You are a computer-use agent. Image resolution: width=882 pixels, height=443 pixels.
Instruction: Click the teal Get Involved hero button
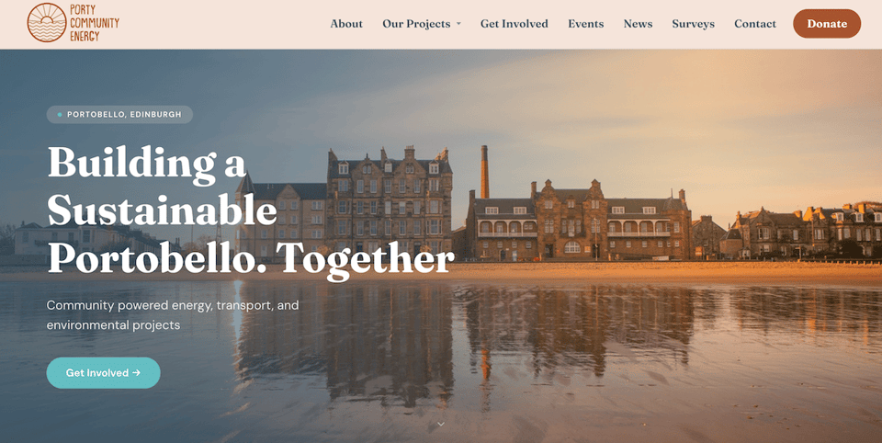(x=103, y=372)
